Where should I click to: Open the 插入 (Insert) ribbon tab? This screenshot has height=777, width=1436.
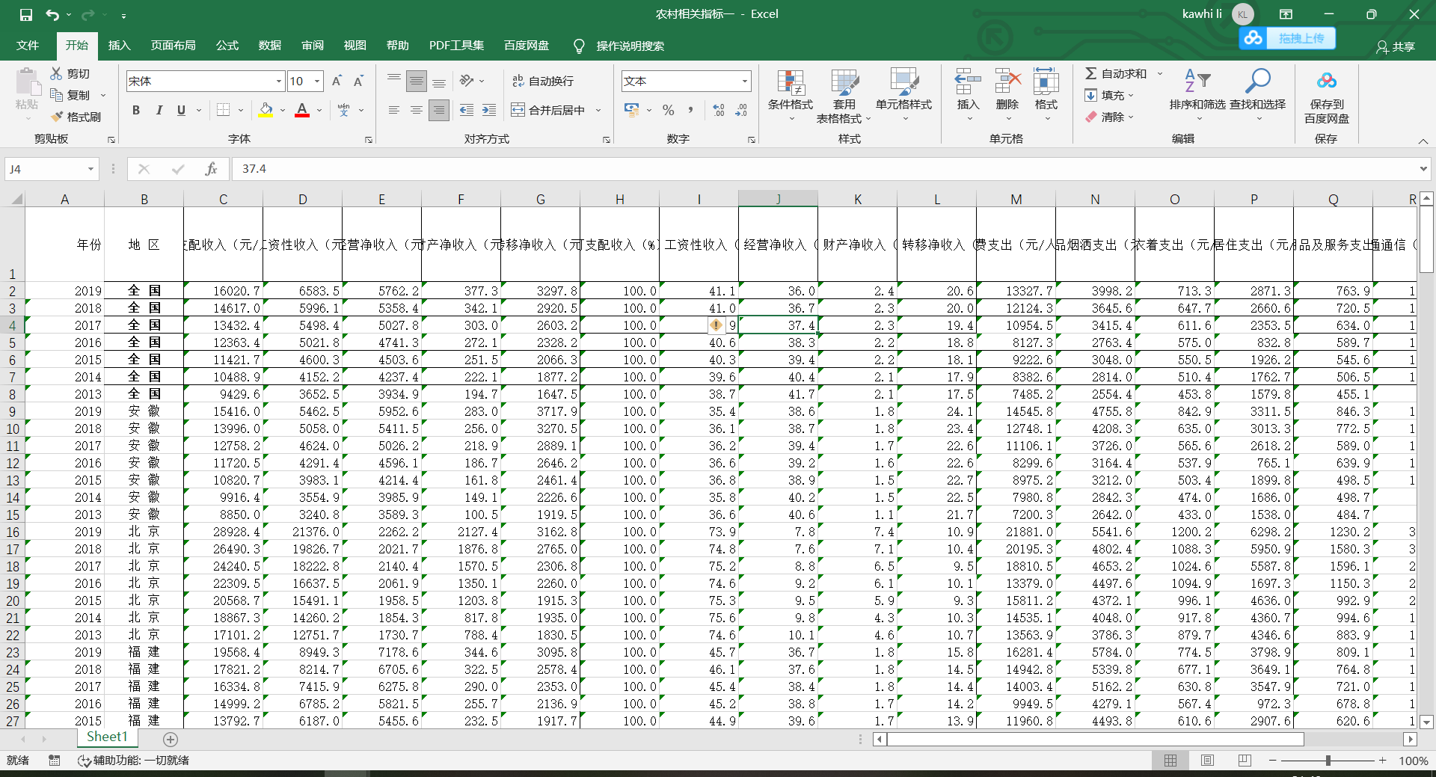[x=119, y=46]
